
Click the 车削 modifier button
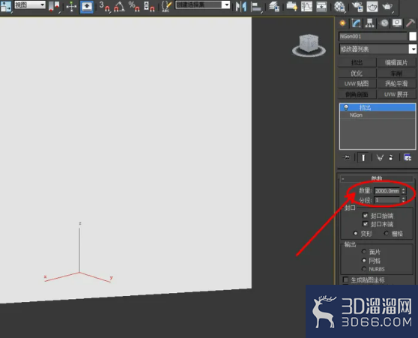[x=396, y=73]
